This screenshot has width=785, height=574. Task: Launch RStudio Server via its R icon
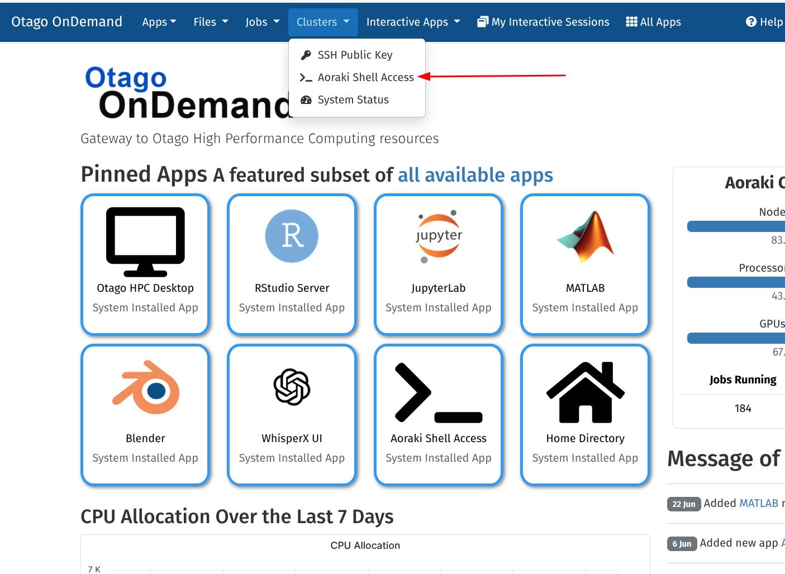pyautogui.click(x=292, y=236)
